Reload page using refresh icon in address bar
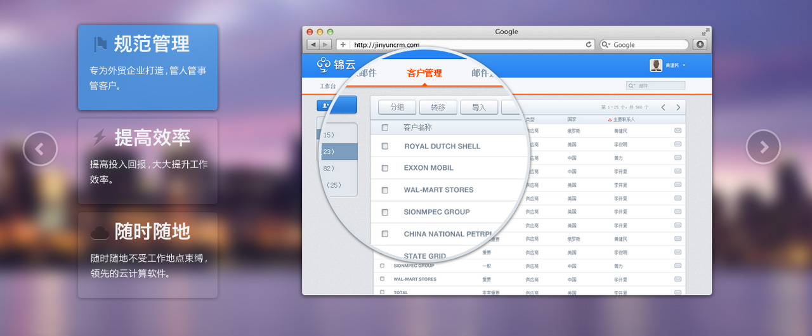This screenshot has height=336, width=812. click(x=589, y=44)
